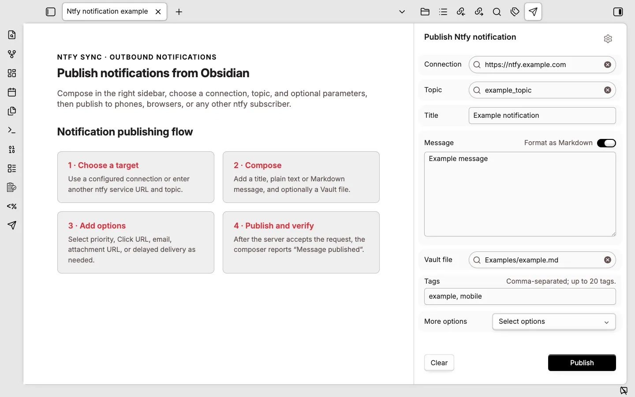The height and width of the screenshot is (397, 635).
Task: Open the More options dropdown
Action: (554, 322)
